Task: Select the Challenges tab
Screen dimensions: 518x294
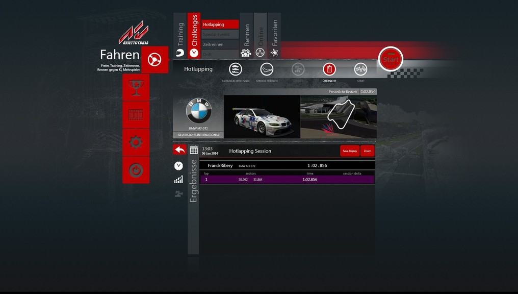Action: click(x=194, y=36)
